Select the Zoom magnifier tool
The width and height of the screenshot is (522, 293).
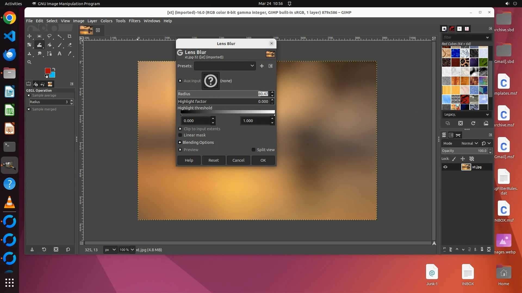29,62
